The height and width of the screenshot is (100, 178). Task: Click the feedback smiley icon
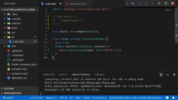pos(167,98)
